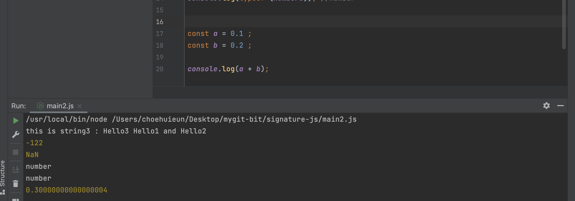Toggle Scroll to End icon
This screenshot has height=201, width=575.
pos(16,169)
